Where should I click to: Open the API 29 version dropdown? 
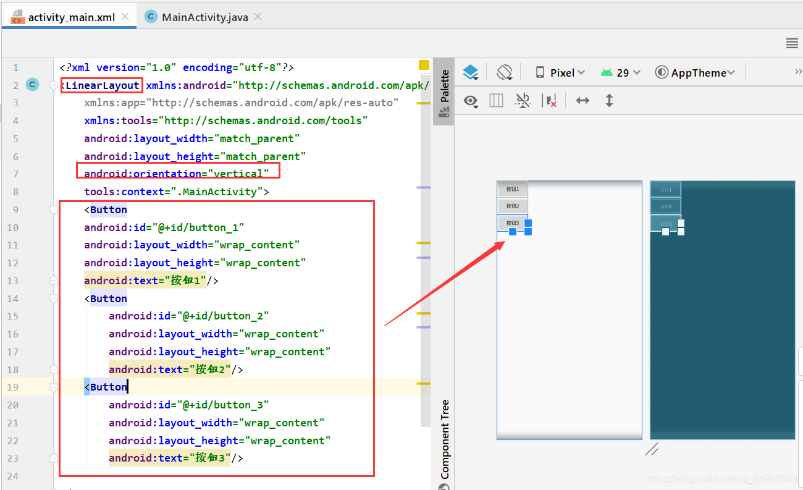[x=621, y=73]
